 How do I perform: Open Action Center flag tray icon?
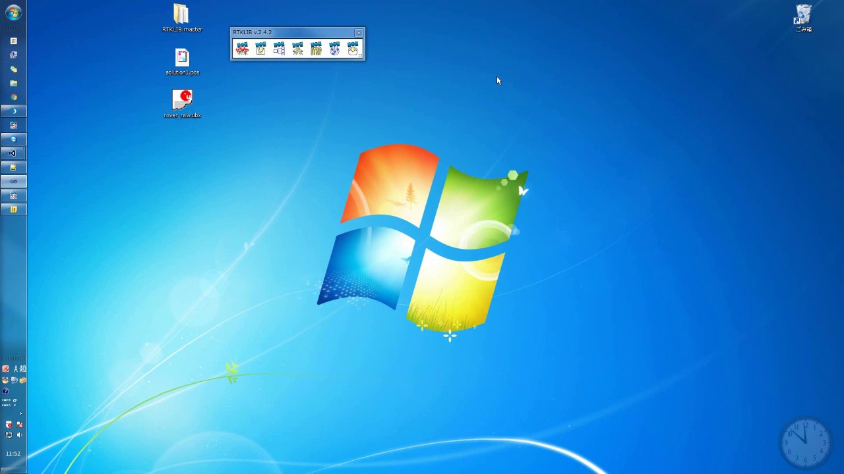tap(19, 425)
